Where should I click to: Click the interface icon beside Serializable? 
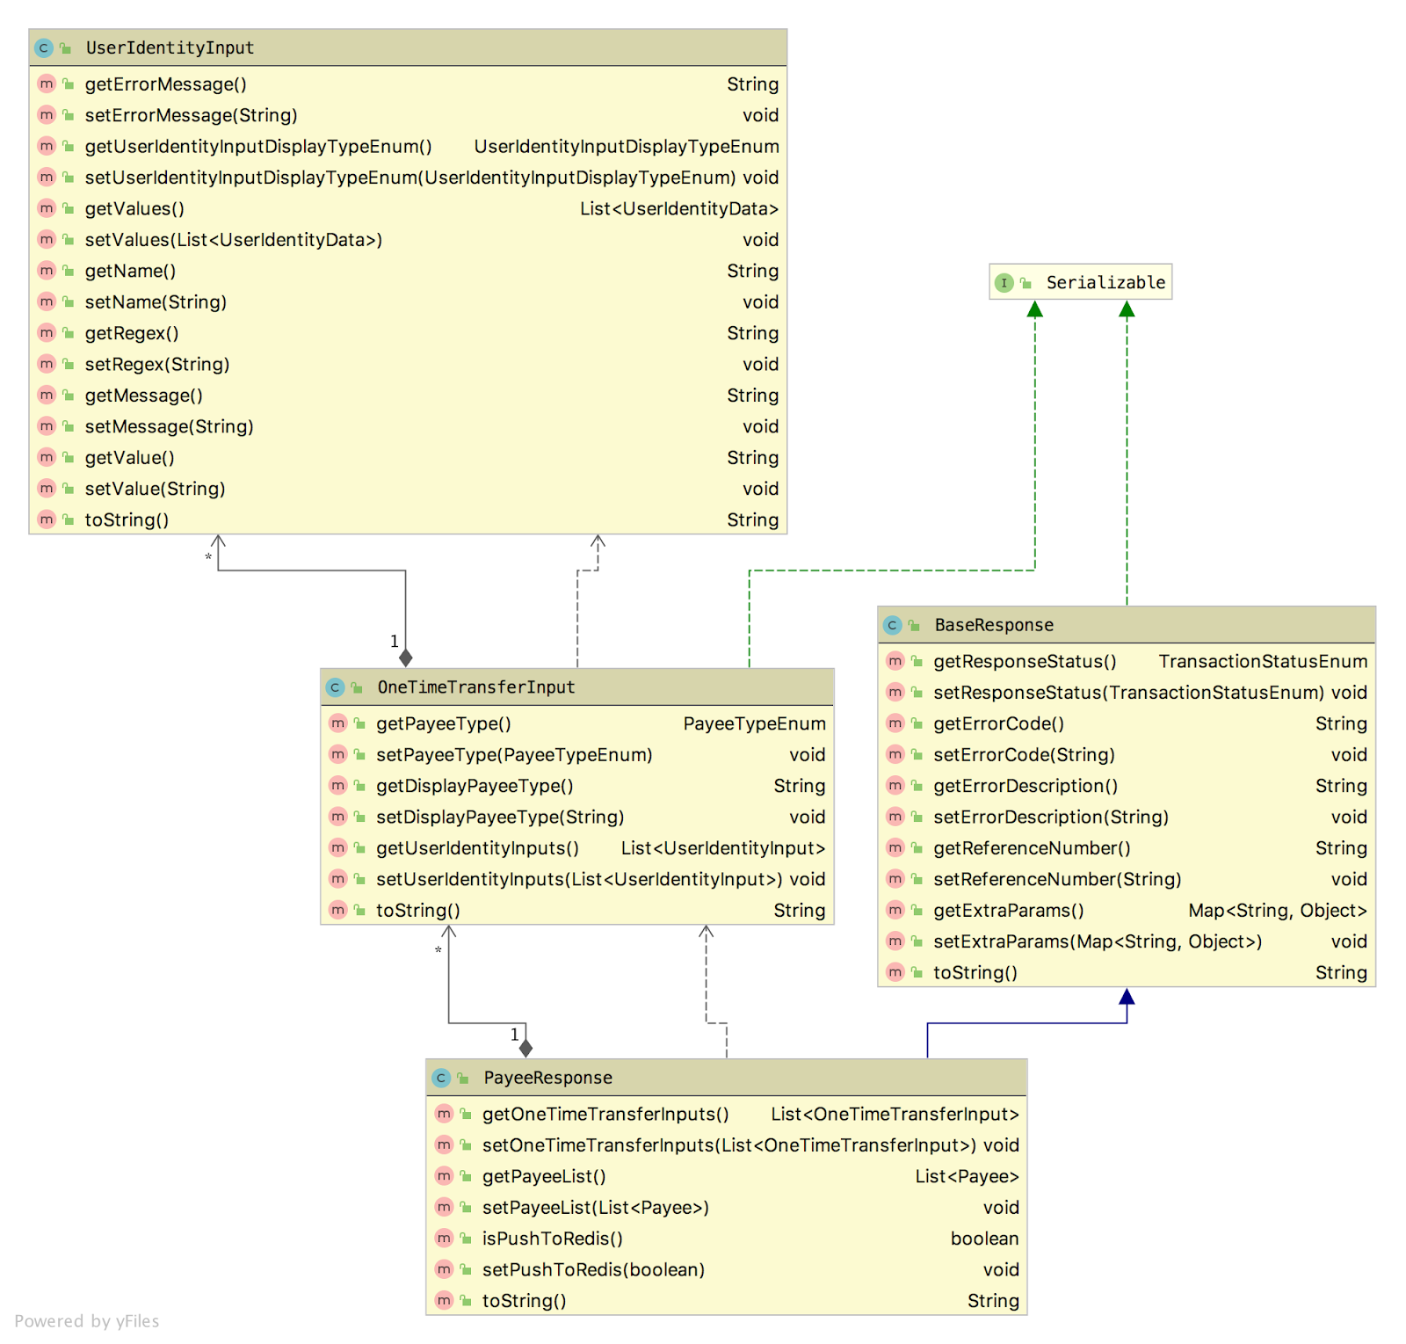click(1004, 283)
